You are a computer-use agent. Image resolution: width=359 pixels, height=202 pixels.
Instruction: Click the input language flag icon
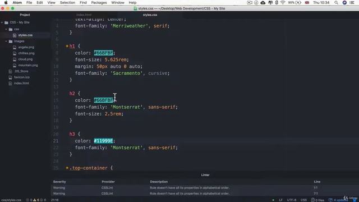pyautogui.click(x=307, y=2)
